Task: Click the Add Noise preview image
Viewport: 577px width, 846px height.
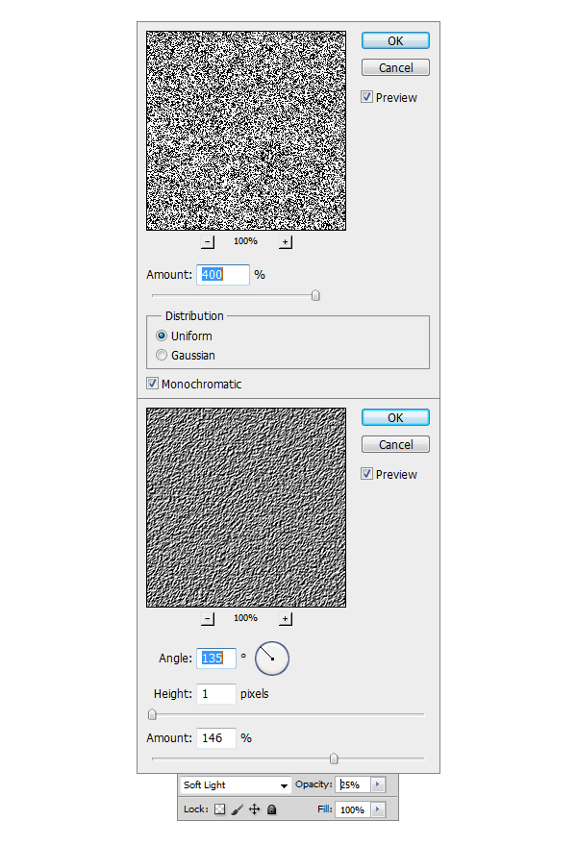Action: pos(246,131)
